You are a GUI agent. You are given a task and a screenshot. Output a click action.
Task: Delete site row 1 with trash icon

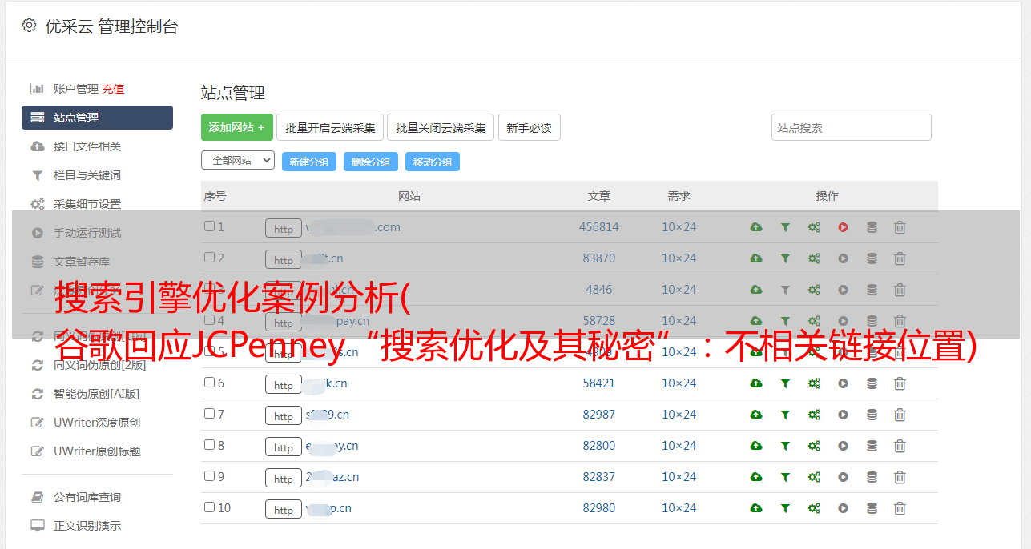click(900, 227)
